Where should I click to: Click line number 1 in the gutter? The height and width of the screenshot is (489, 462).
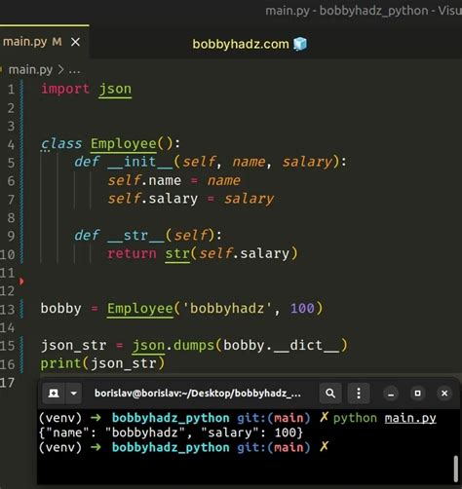(x=11, y=89)
